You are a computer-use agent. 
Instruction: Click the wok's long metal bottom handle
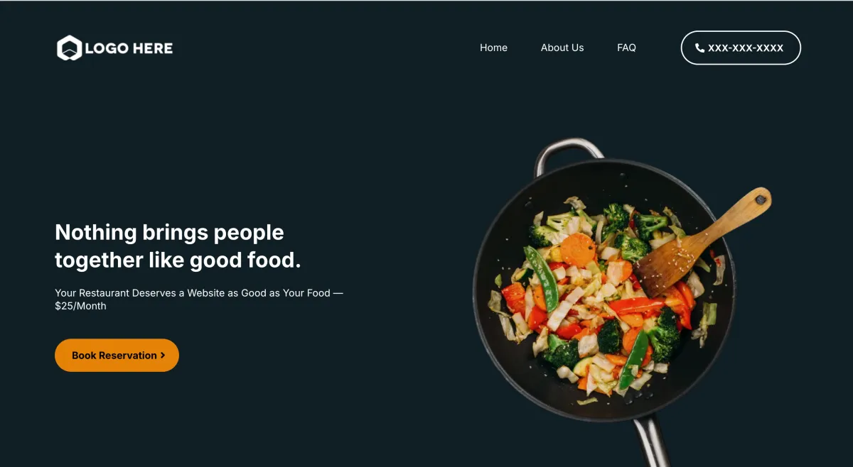coord(652,441)
